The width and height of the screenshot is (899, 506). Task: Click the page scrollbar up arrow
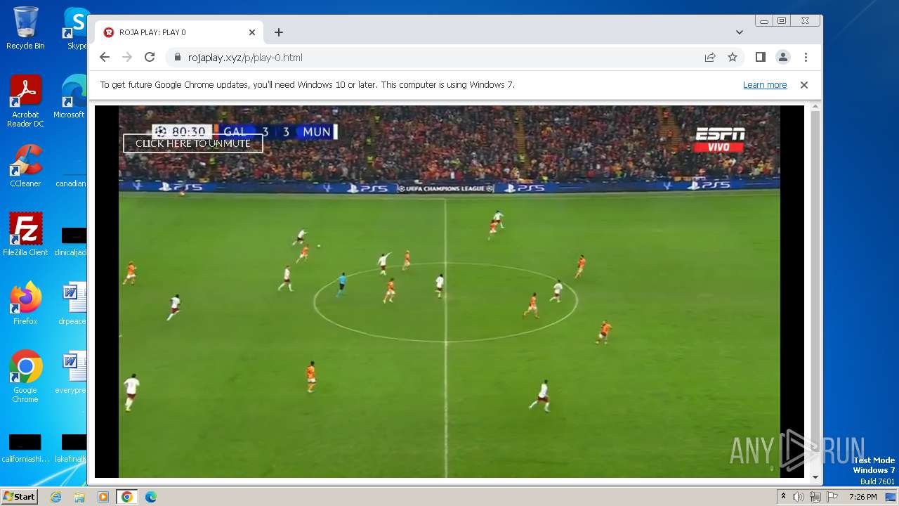click(815, 107)
